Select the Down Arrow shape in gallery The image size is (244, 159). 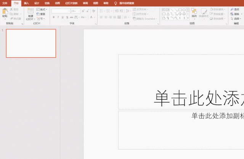coord(184,14)
